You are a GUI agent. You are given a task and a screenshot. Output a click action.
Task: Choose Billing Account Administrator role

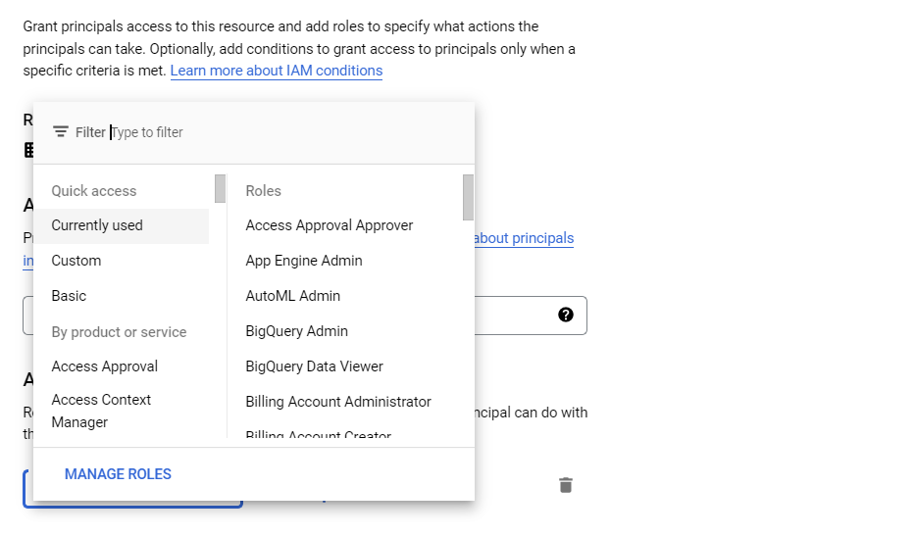[338, 402]
